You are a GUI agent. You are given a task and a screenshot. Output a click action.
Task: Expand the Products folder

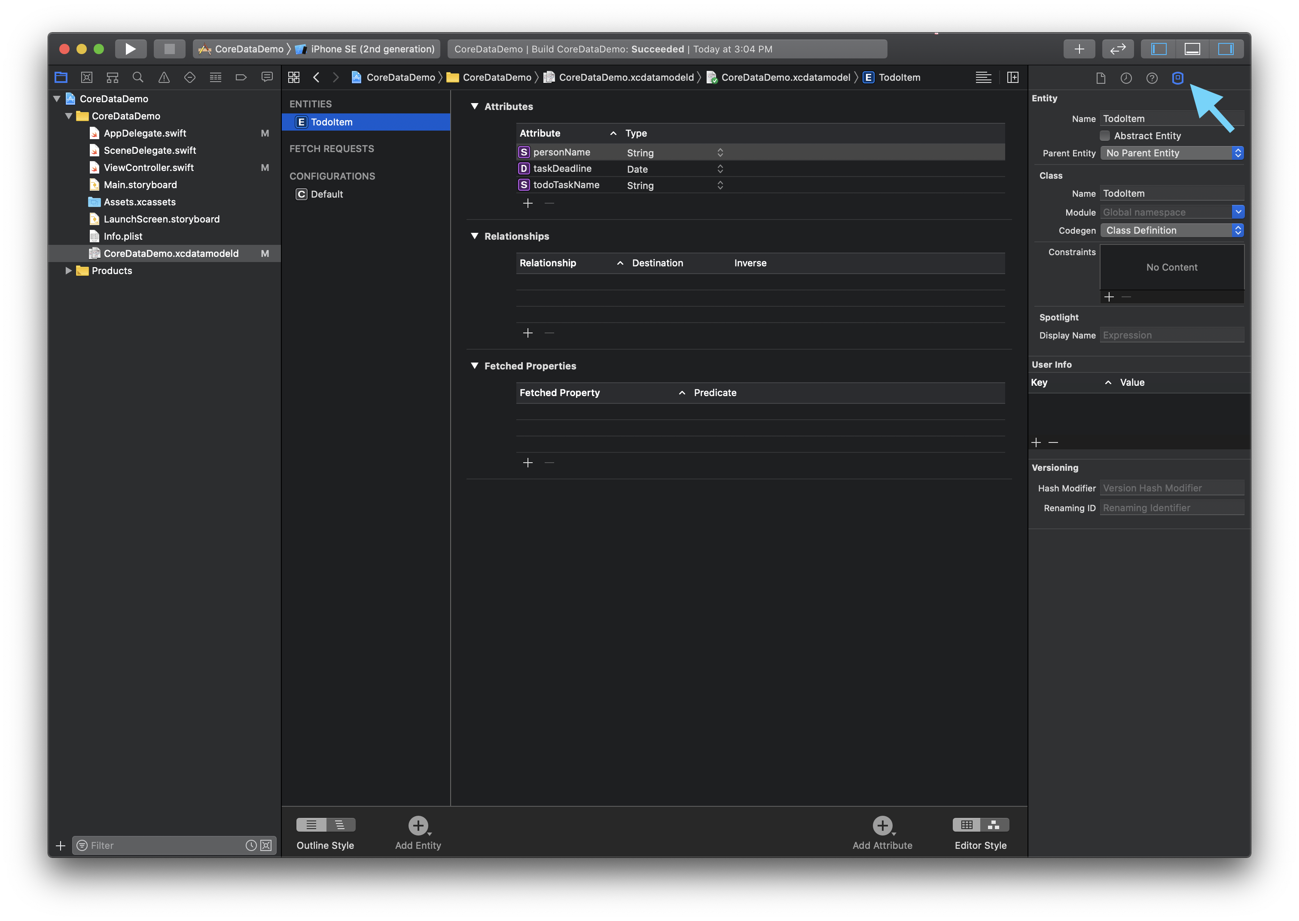pos(69,271)
